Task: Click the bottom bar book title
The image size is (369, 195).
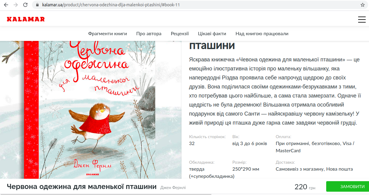Action: pos(82,187)
